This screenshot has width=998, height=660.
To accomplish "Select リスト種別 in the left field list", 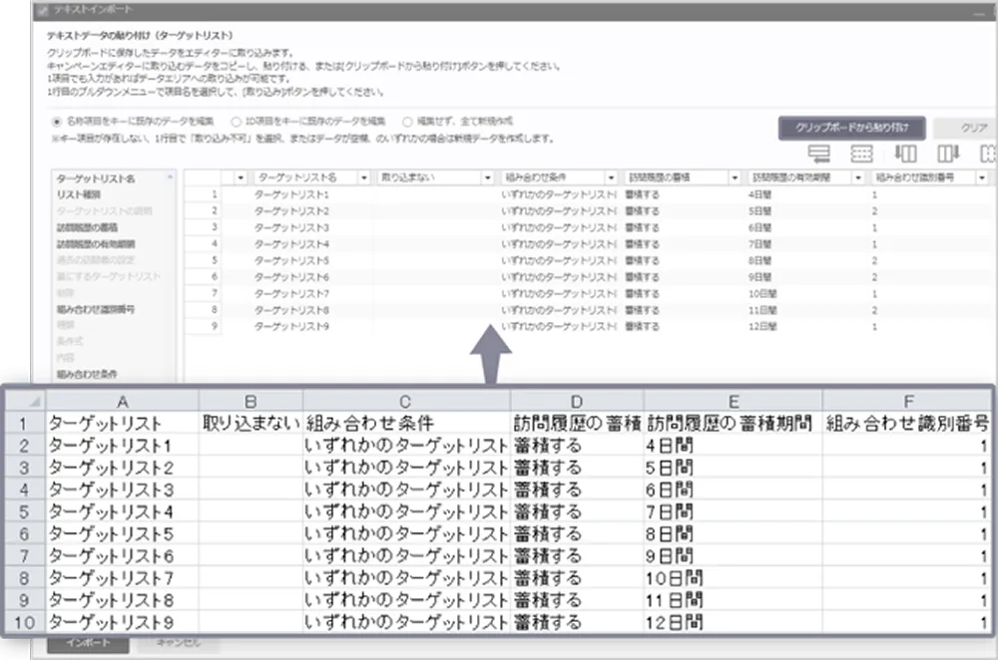I will pos(78,194).
